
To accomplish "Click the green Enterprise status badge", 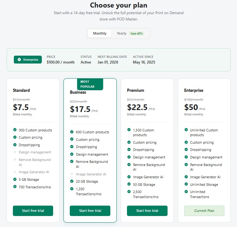I will coord(28,60).
